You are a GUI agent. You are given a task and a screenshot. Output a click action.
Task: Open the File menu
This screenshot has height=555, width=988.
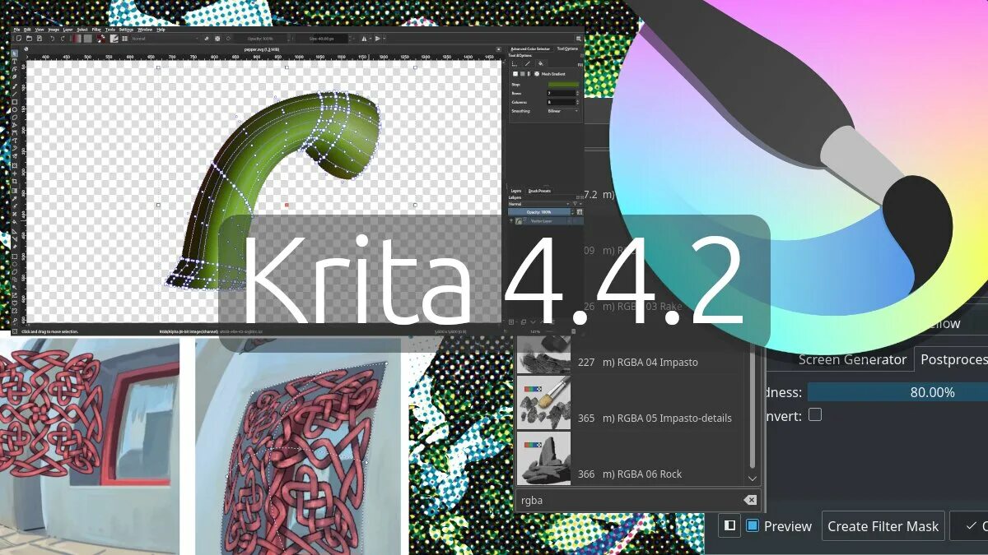16,30
